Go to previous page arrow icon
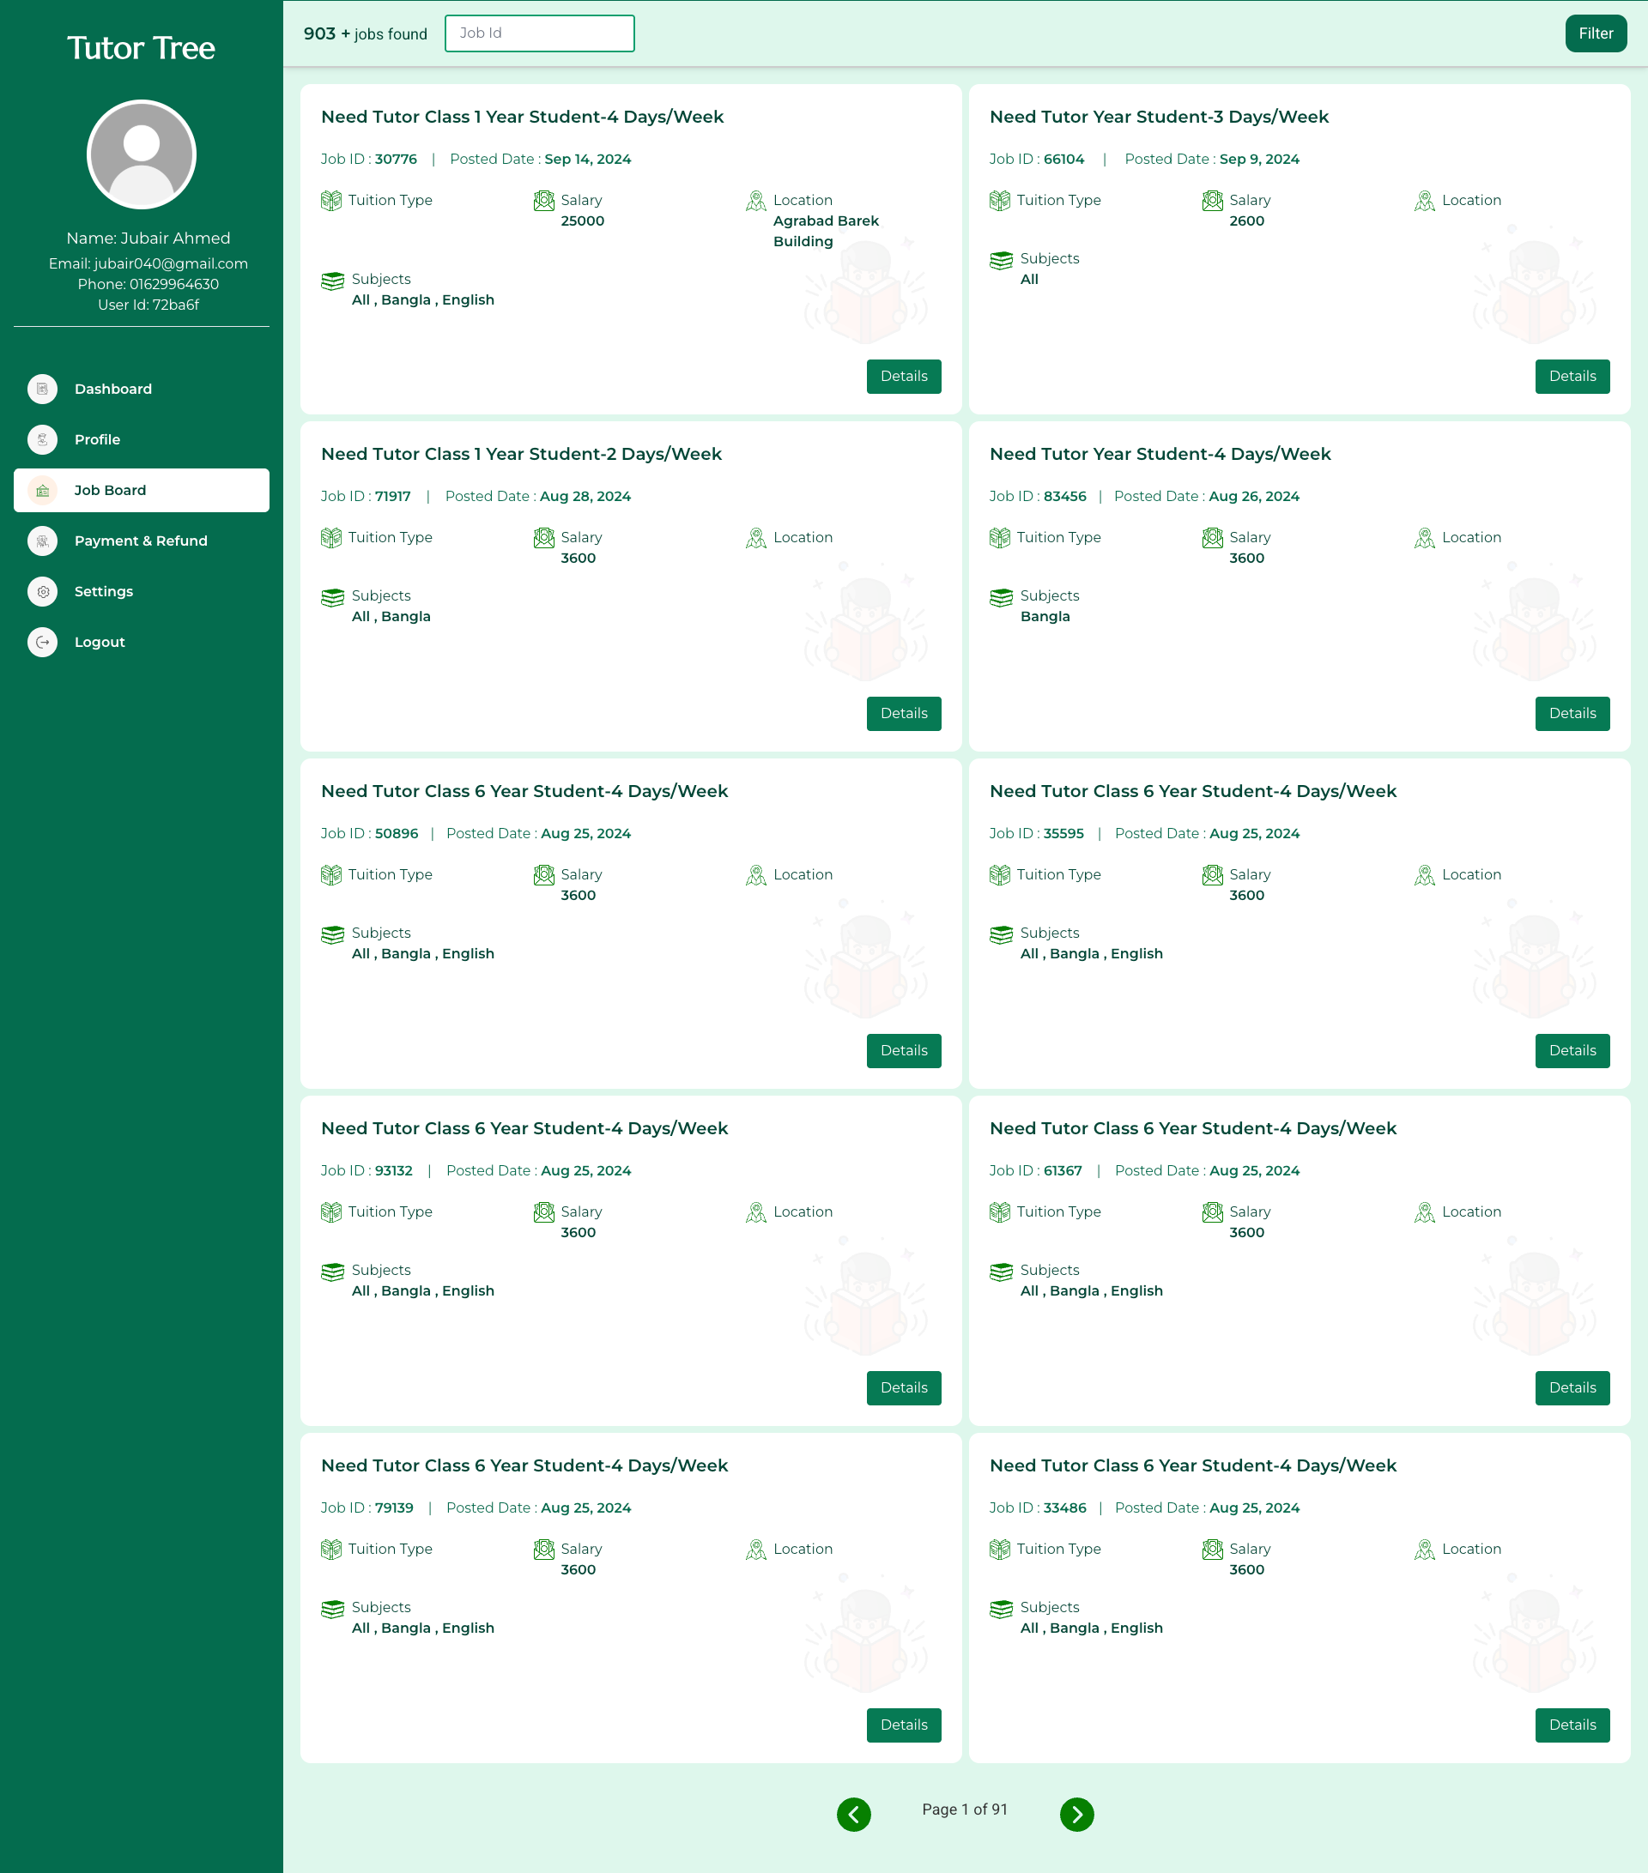Image resolution: width=1648 pixels, height=1873 pixels. 853,1814
